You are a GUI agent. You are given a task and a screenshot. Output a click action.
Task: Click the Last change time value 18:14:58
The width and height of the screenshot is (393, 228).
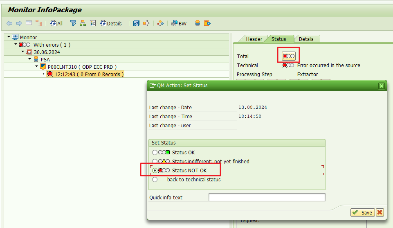[x=249, y=116]
